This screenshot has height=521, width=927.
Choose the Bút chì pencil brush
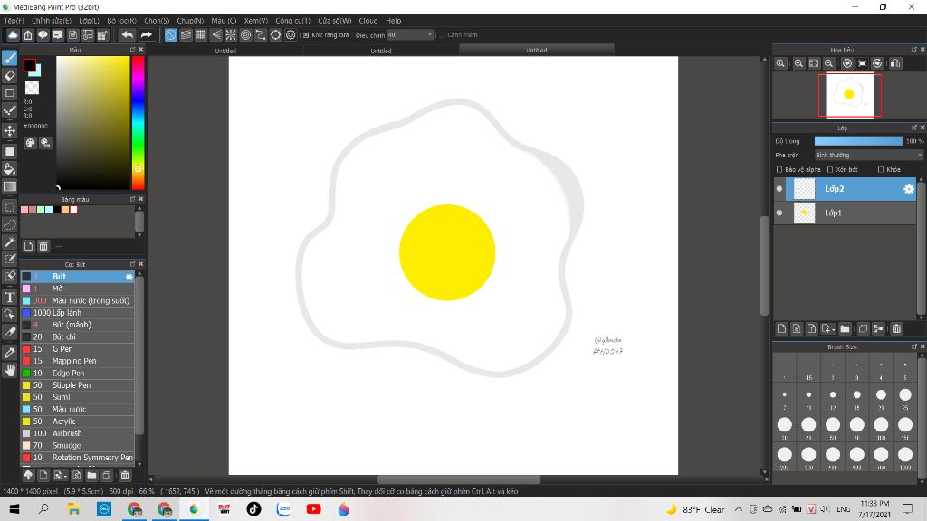click(x=78, y=336)
